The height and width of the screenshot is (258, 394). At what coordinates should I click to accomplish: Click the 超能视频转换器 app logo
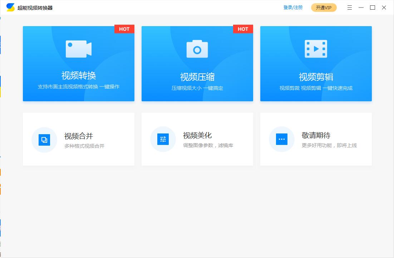pyautogui.click(x=11, y=8)
